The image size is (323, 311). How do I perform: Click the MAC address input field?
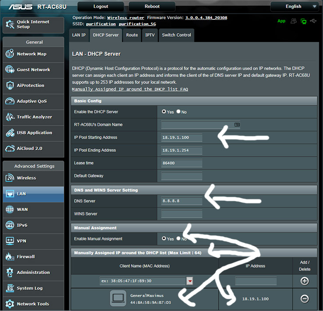point(143,281)
